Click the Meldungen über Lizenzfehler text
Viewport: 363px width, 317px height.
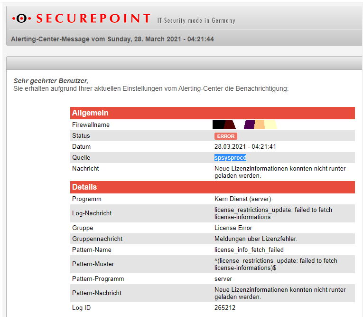256,239
